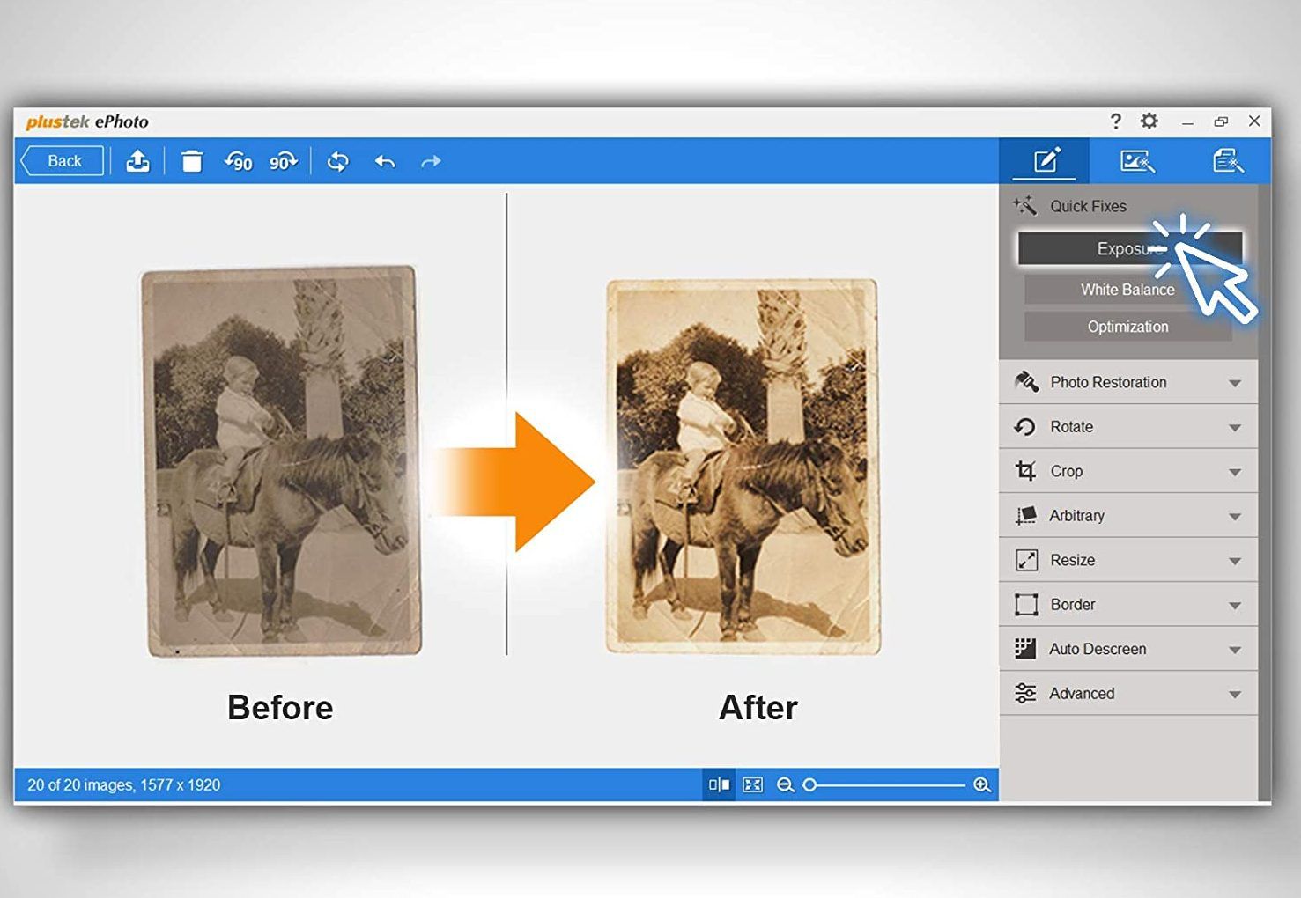Rotate image 90 degrees counterclockwise
Viewport: 1301px width, 898px height.
pos(239,161)
